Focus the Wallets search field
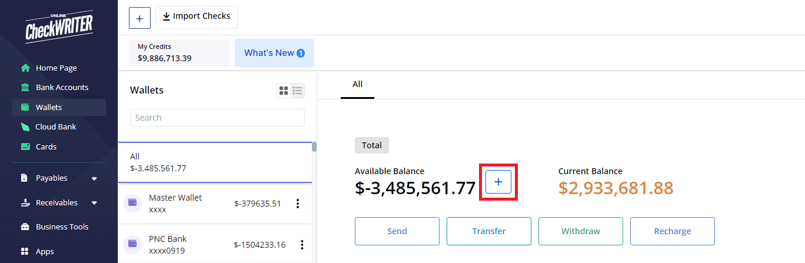805x263 pixels. coord(217,118)
